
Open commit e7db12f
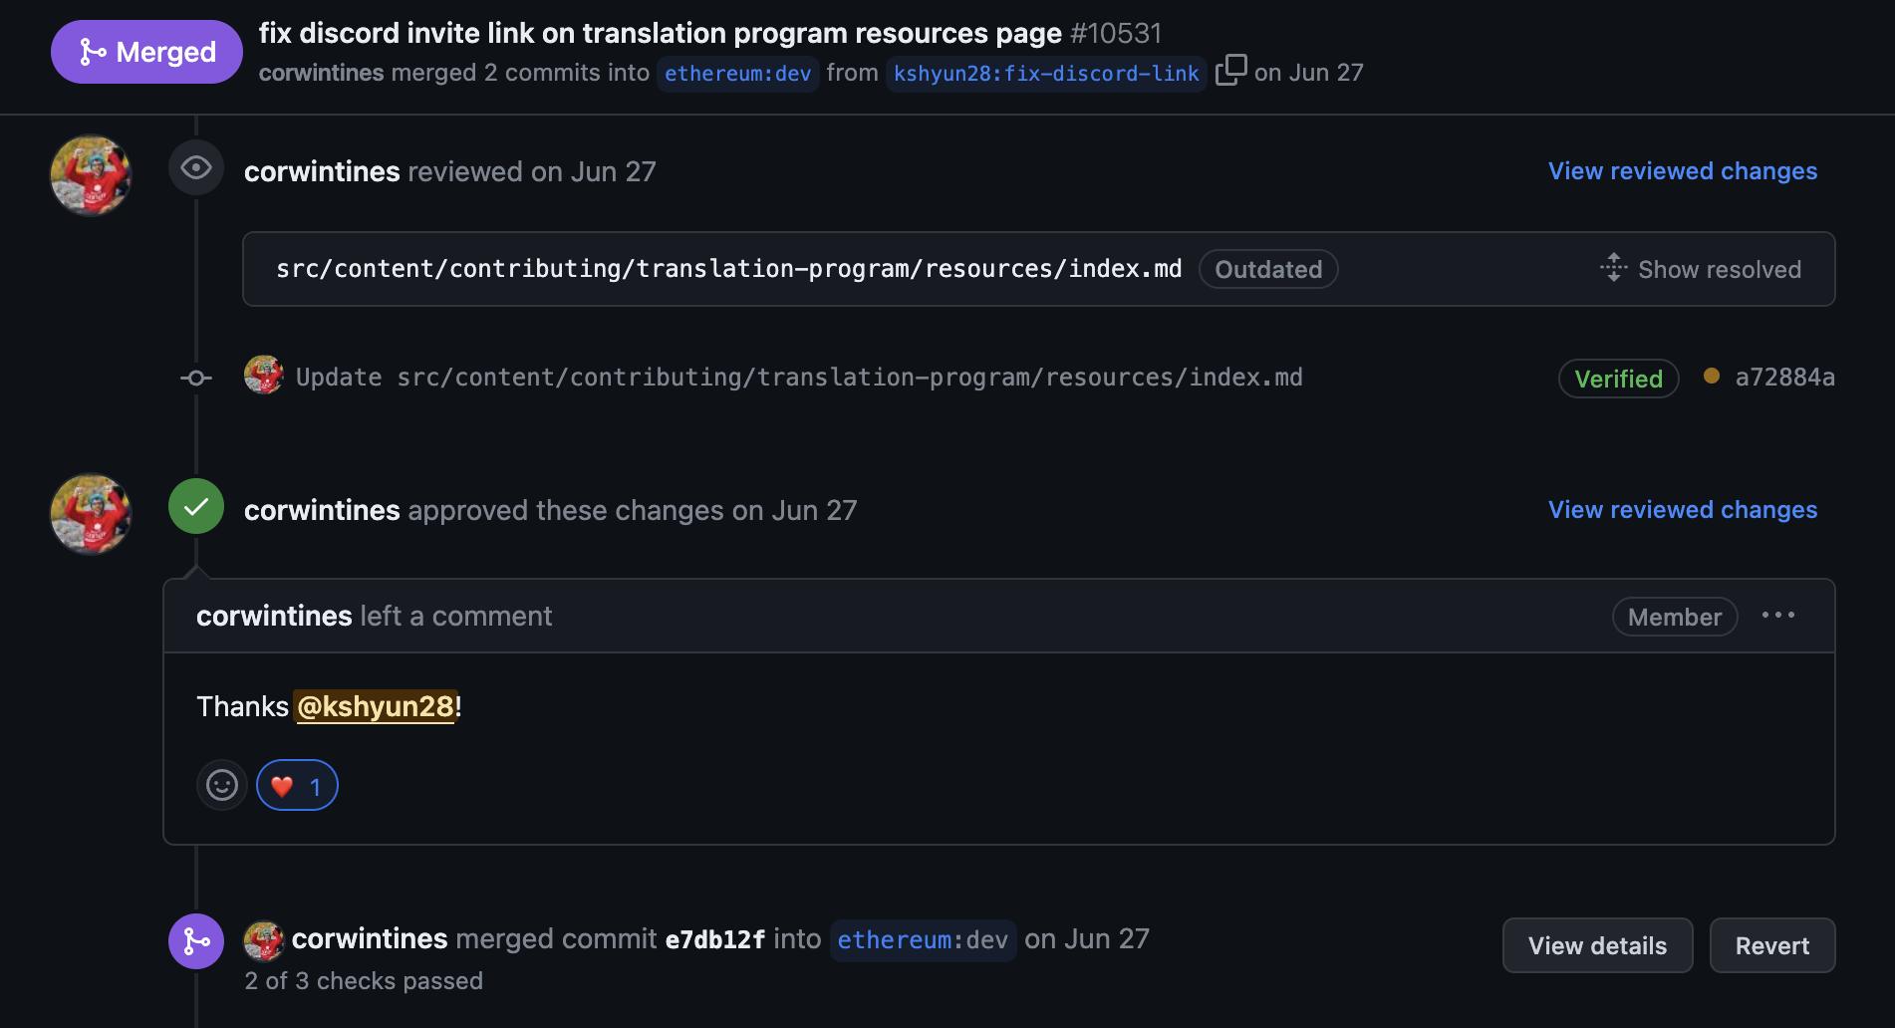714,938
